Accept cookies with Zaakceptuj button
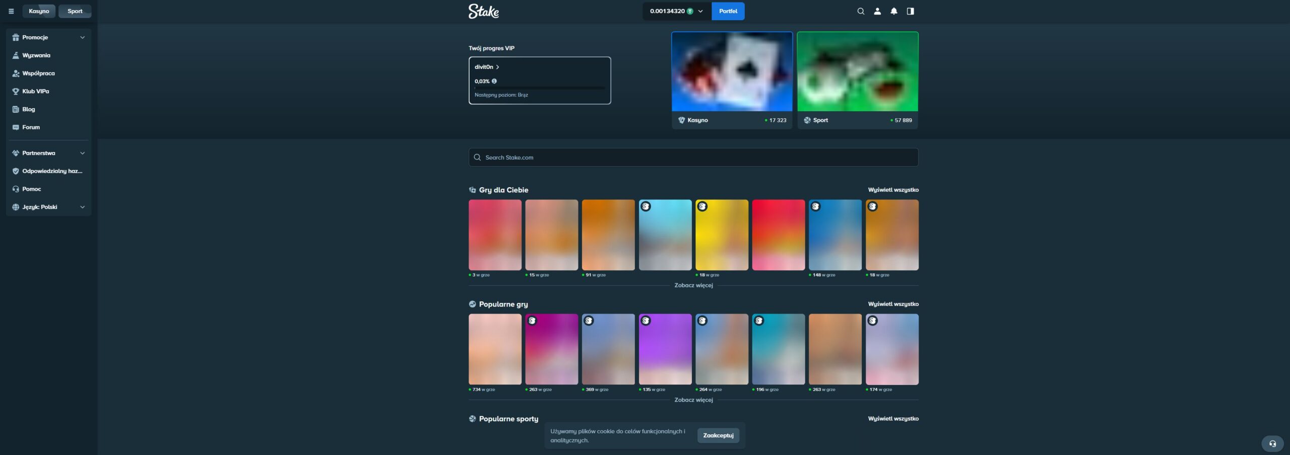 [x=718, y=435]
